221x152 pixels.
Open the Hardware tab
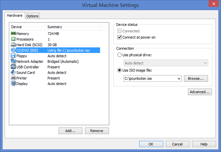(x=14, y=15)
